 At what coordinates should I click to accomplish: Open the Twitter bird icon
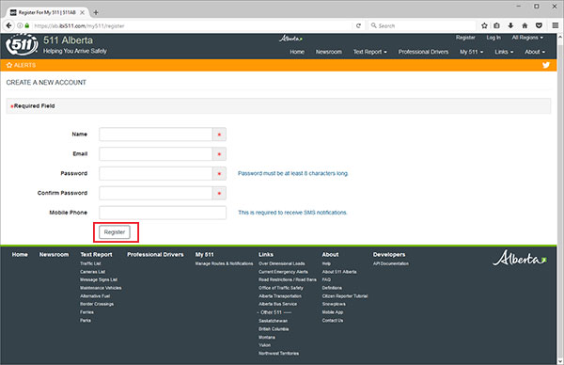(546, 65)
